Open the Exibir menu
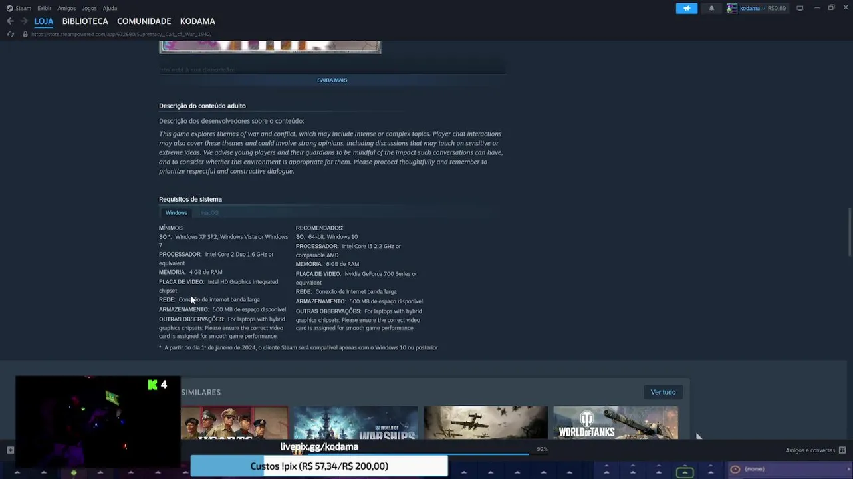 (44, 8)
